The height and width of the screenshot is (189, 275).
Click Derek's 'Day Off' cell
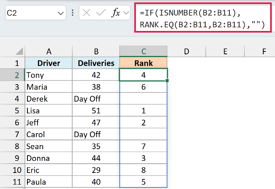click(x=96, y=99)
